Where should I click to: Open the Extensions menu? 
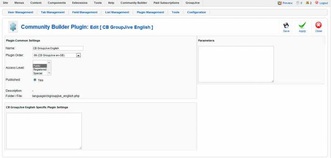coord(79,3)
